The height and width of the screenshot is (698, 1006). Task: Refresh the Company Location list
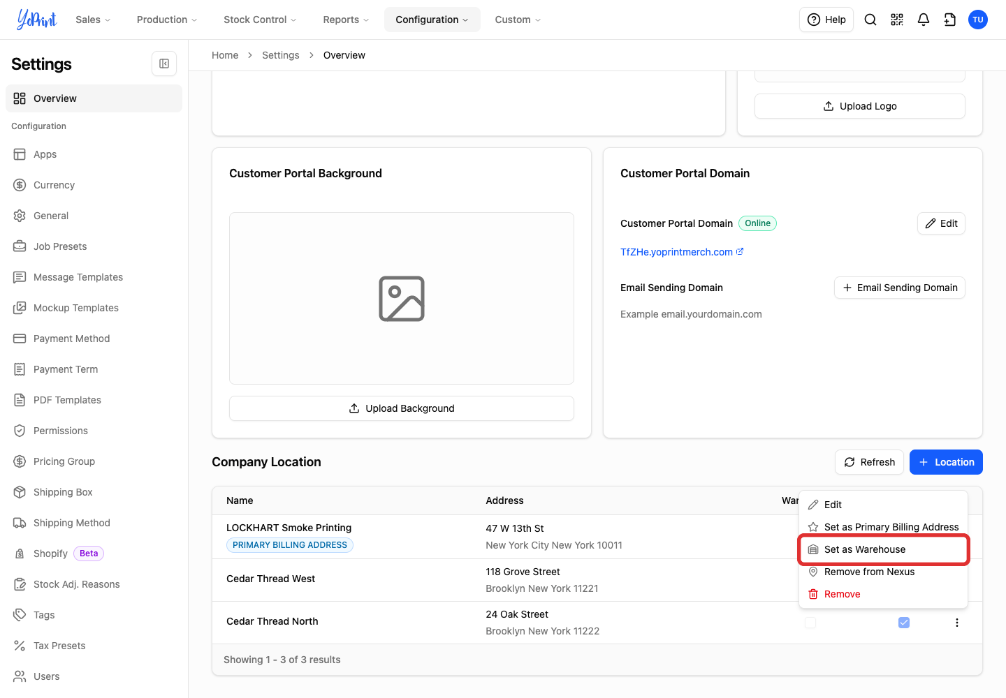click(869, 462)
